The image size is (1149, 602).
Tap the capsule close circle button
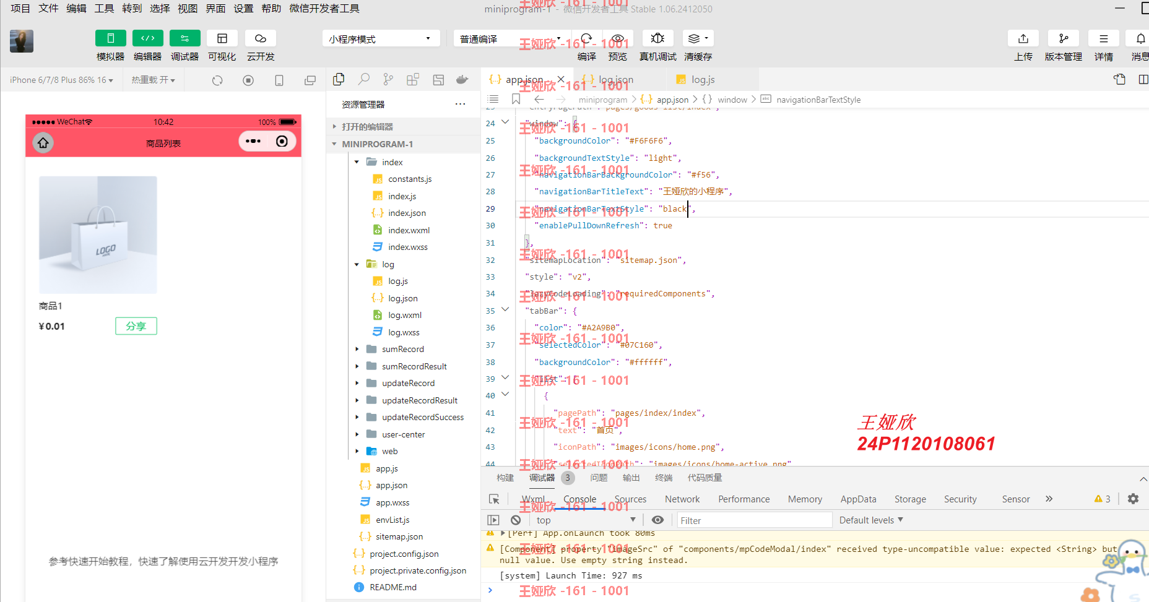(282, 142)
